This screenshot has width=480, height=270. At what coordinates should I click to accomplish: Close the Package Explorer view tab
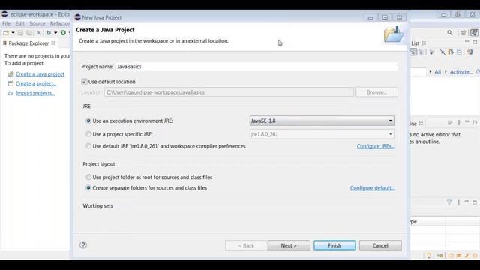(53, 43)
